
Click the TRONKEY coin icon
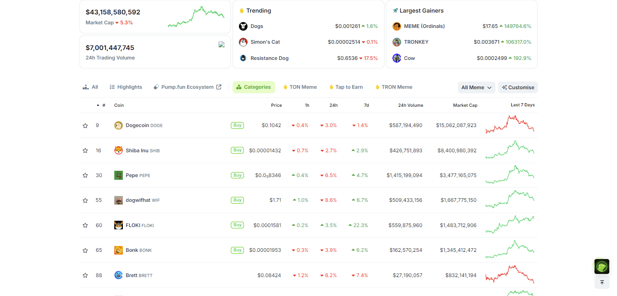coord(397,42)
